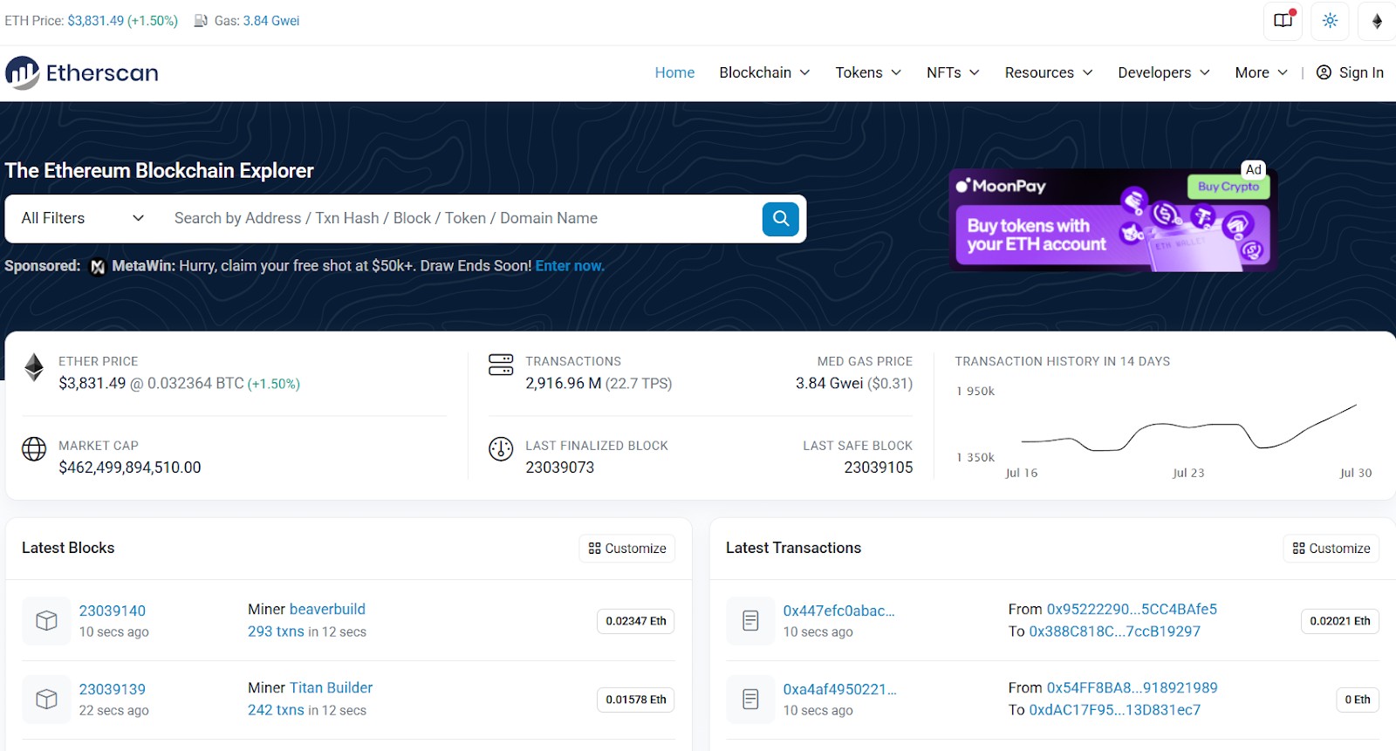View 242 txns link
1396x751 pixels.
tap(276, 710)
